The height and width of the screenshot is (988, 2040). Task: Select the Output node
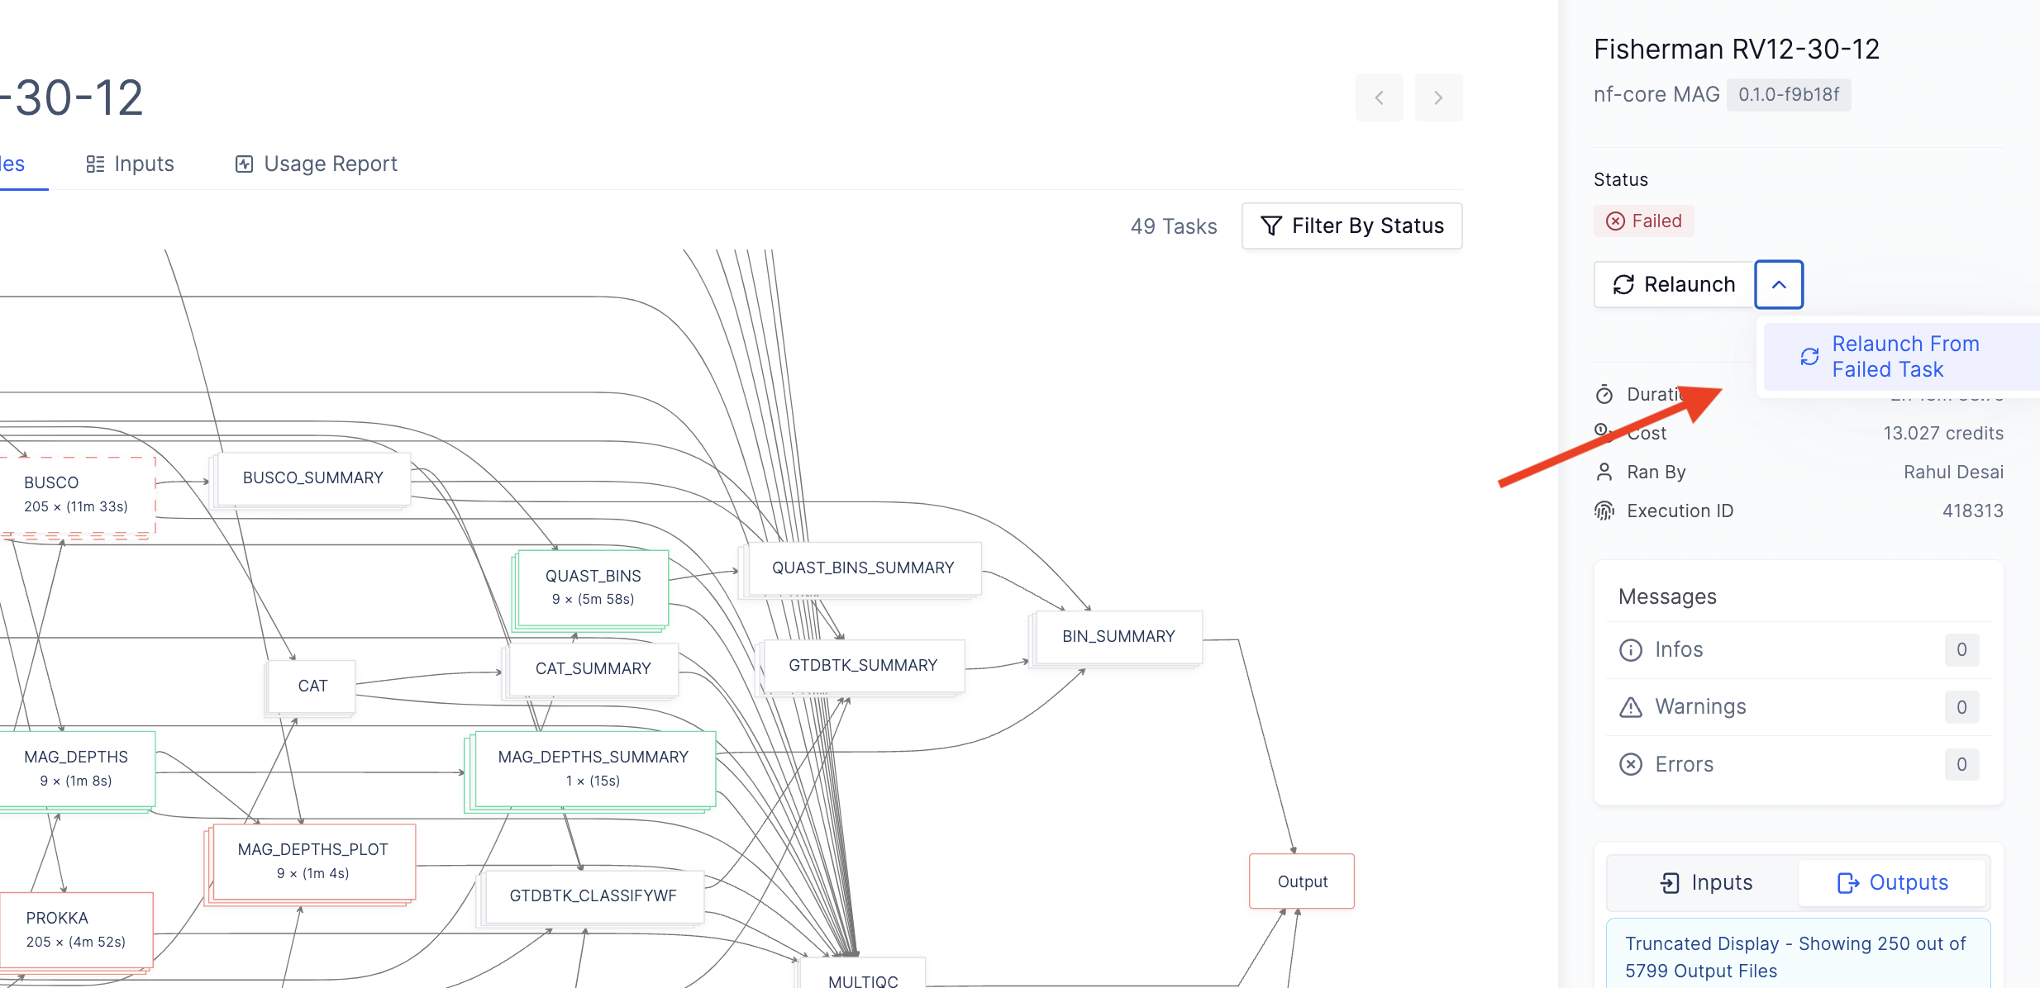[1302, 881]
